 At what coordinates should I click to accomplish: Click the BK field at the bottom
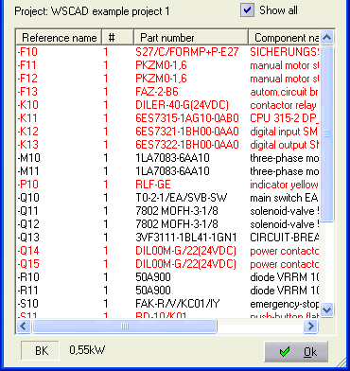pyautogui.click(x=40, y=350)
